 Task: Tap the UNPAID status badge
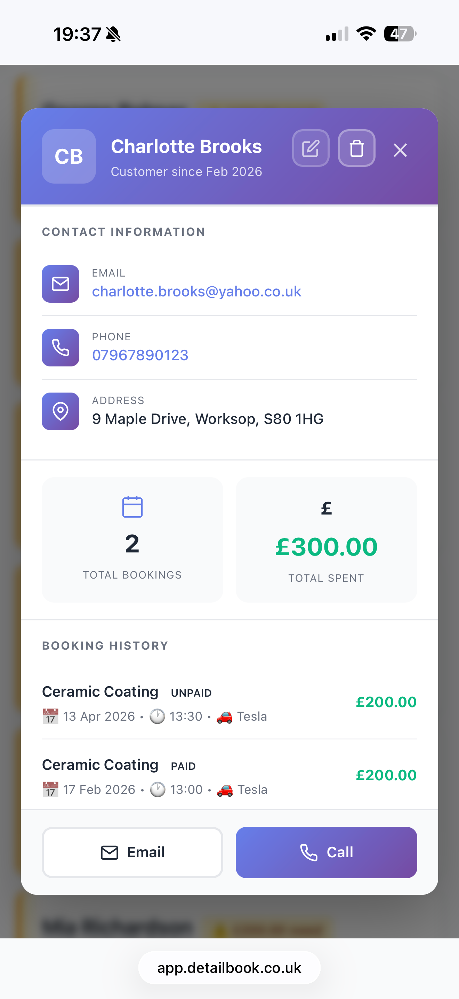191,693
